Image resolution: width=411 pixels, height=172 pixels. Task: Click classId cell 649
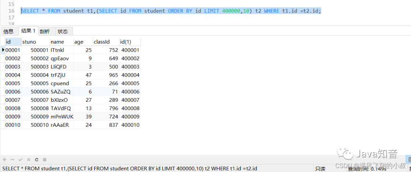point(106,58)
